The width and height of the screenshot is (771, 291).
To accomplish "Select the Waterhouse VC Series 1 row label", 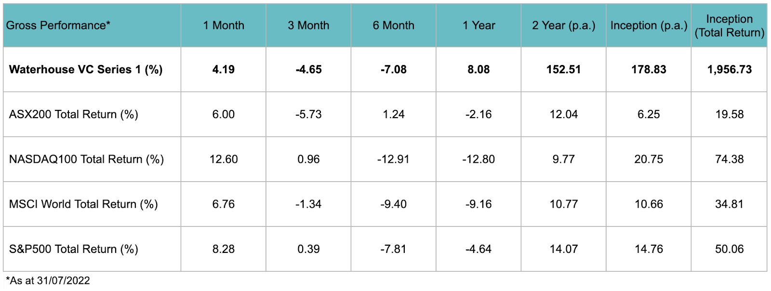I will coord(86,69).
